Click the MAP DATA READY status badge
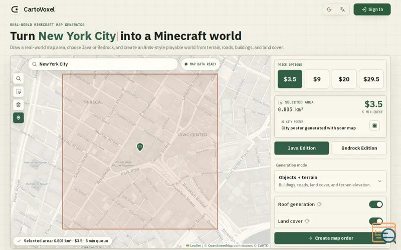This screenshot has height=250, width=401. click(x=200, y=64)
